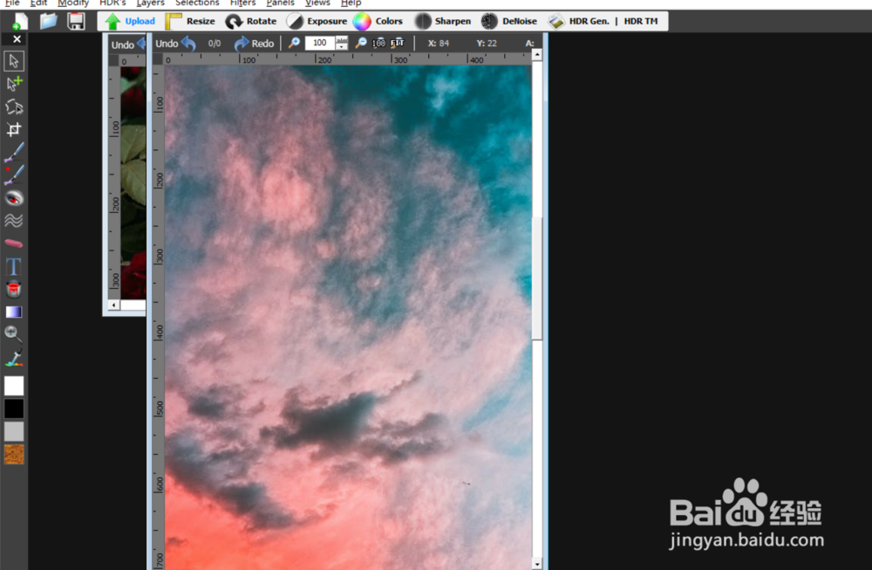Select the clone brush tool with red dot

pyautogui.click(x=14, y=175)
